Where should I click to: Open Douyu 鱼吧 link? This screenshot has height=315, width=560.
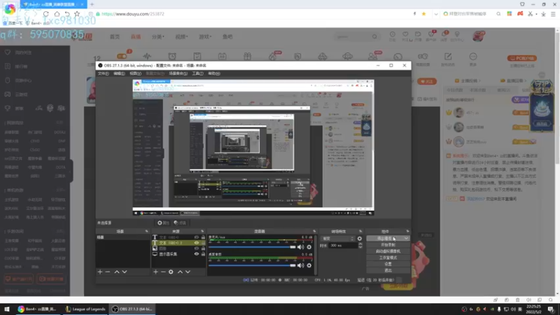point(227,37)
